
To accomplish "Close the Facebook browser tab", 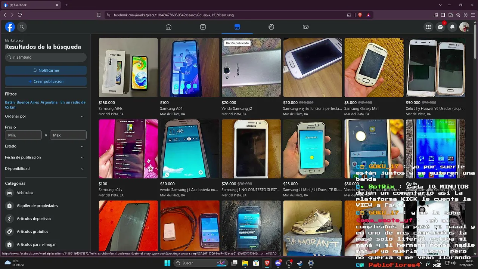I will [x=57, y=5].
